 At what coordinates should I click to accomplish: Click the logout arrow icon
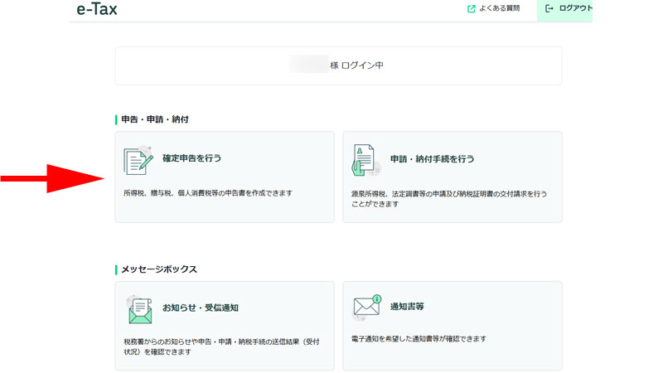549,8
